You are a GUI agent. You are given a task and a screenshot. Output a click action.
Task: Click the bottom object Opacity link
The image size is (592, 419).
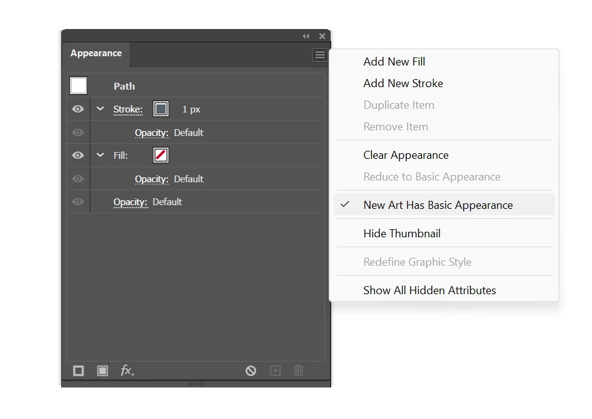(x=130, y=202)
